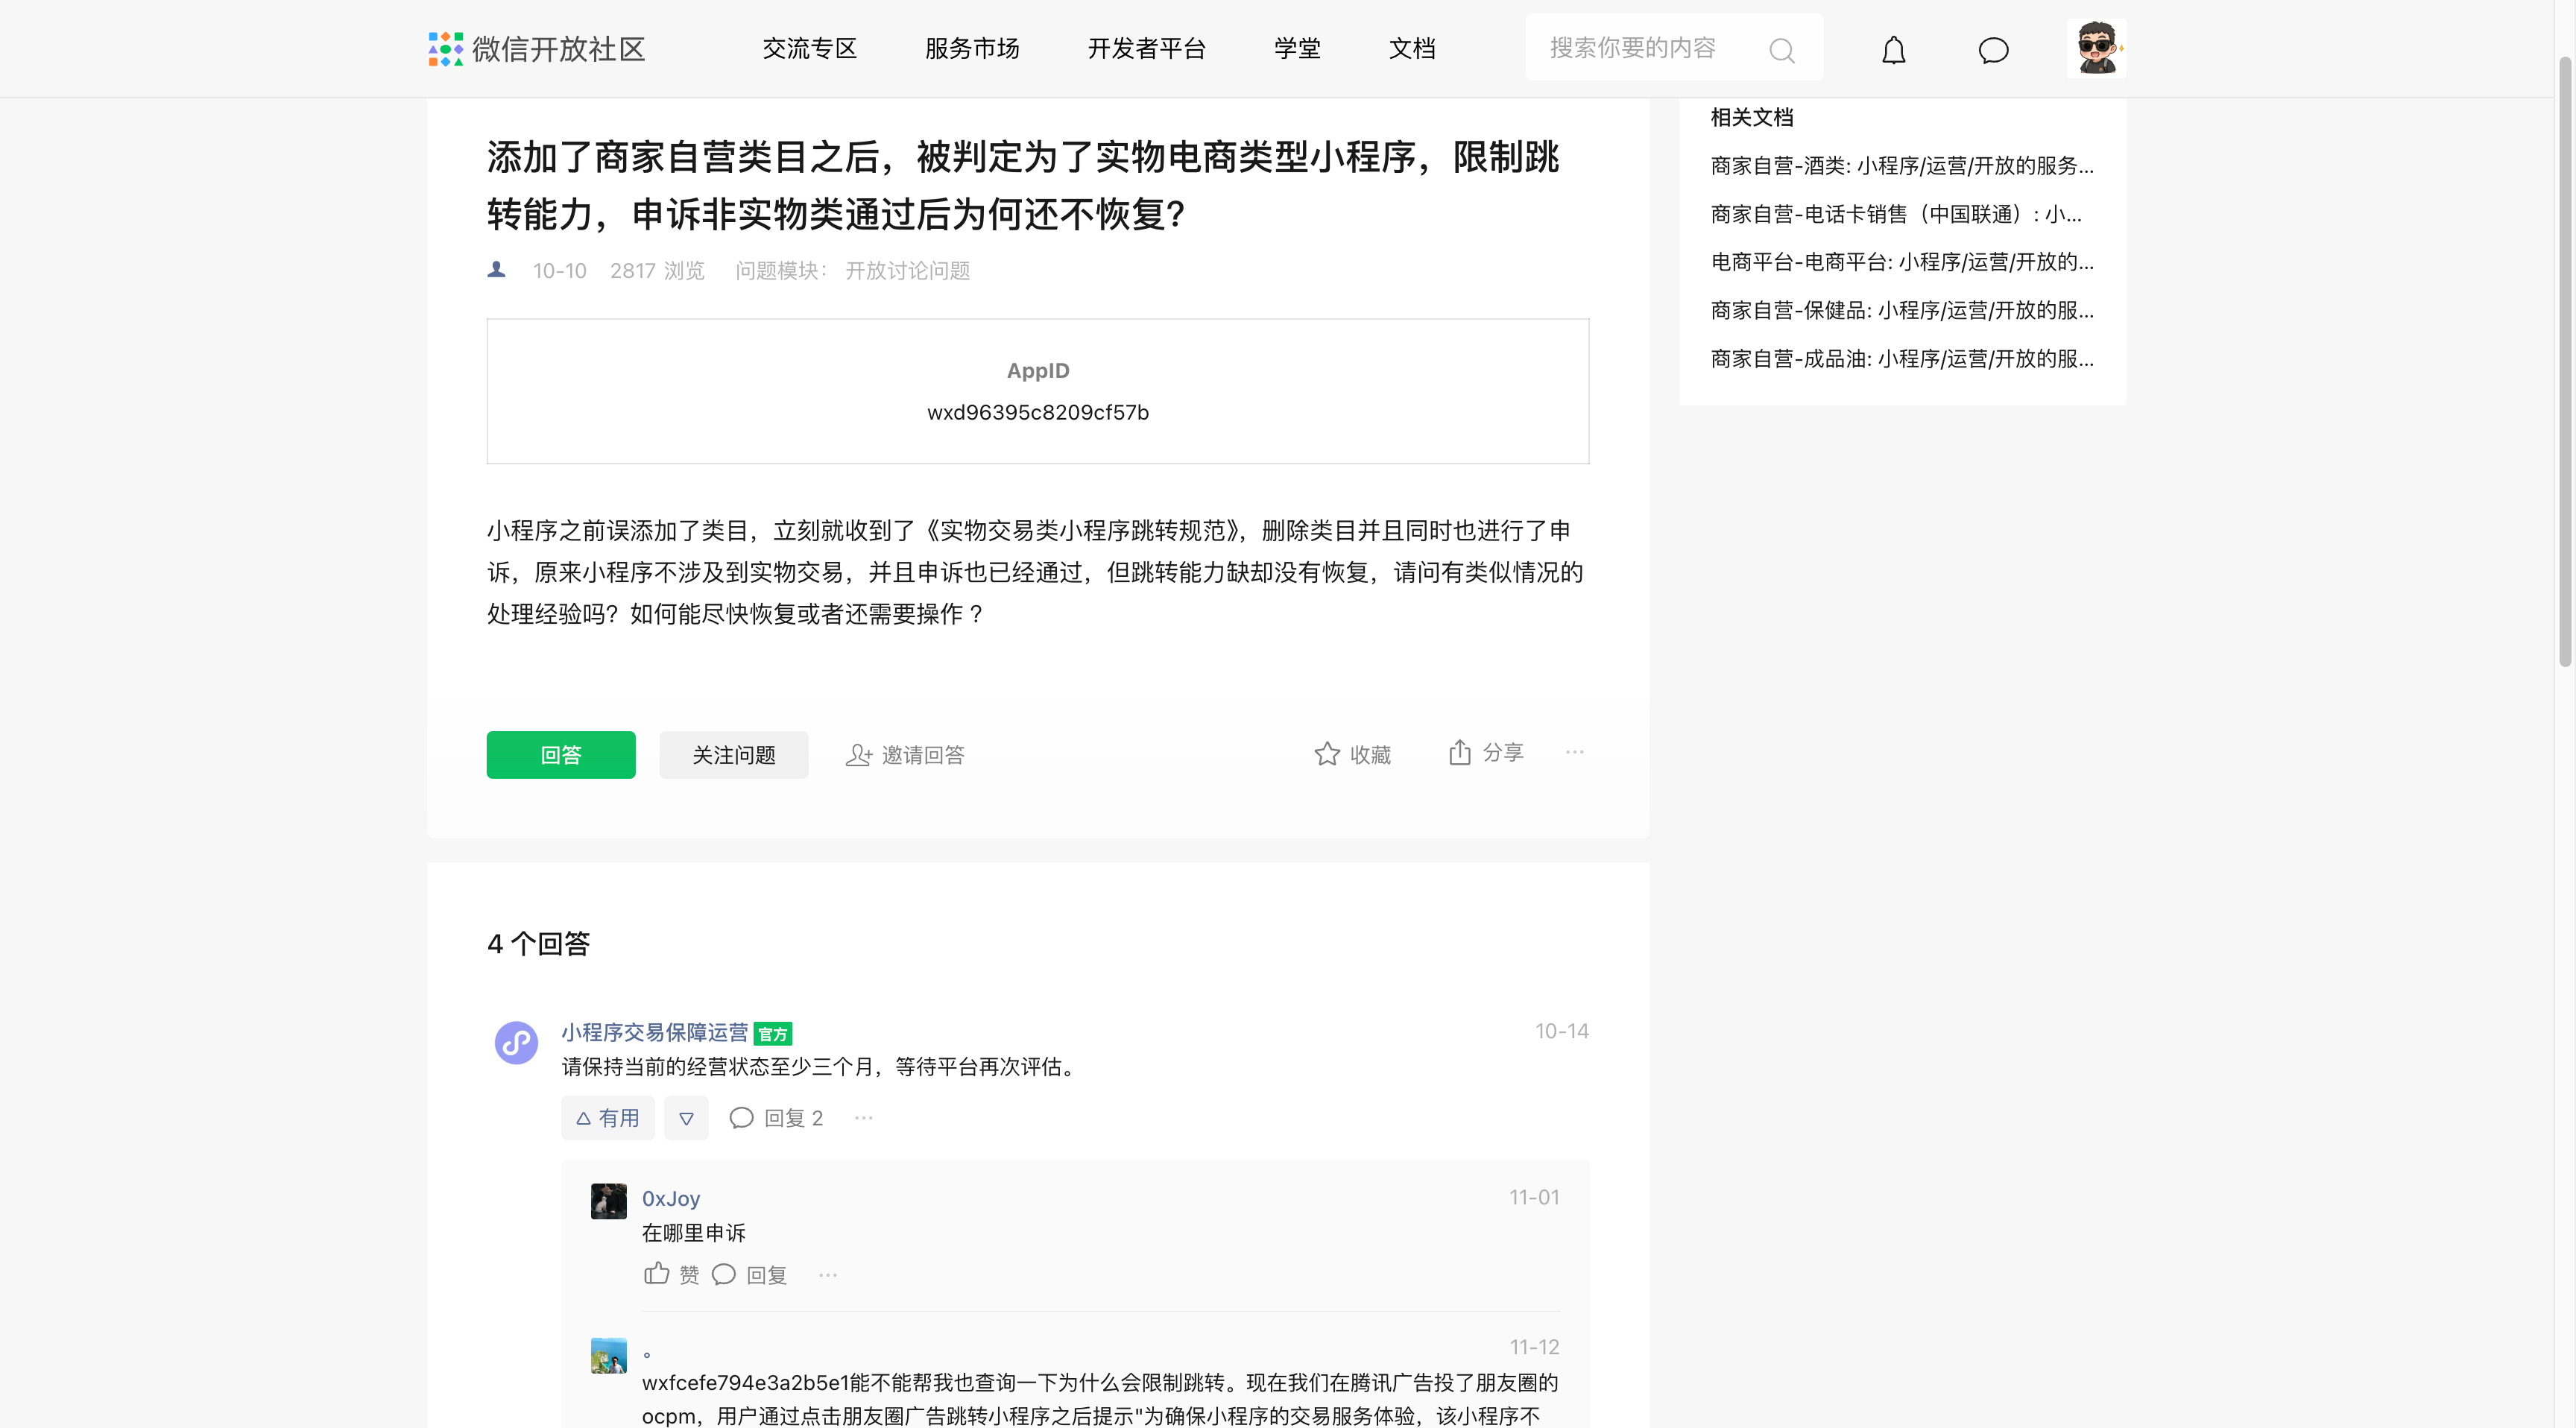Click the page's vertical scrollbar

[x=2564, y=360]
